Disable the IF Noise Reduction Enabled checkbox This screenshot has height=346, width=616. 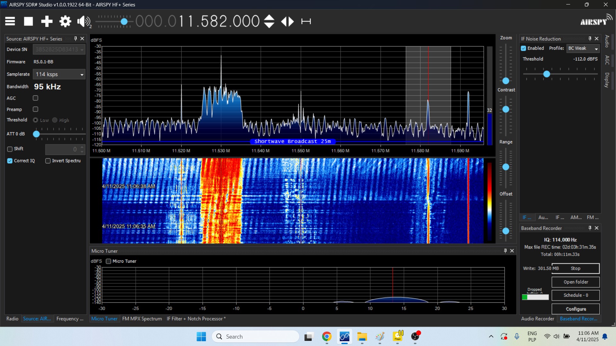pyautogui.click(x=524, y=48)
